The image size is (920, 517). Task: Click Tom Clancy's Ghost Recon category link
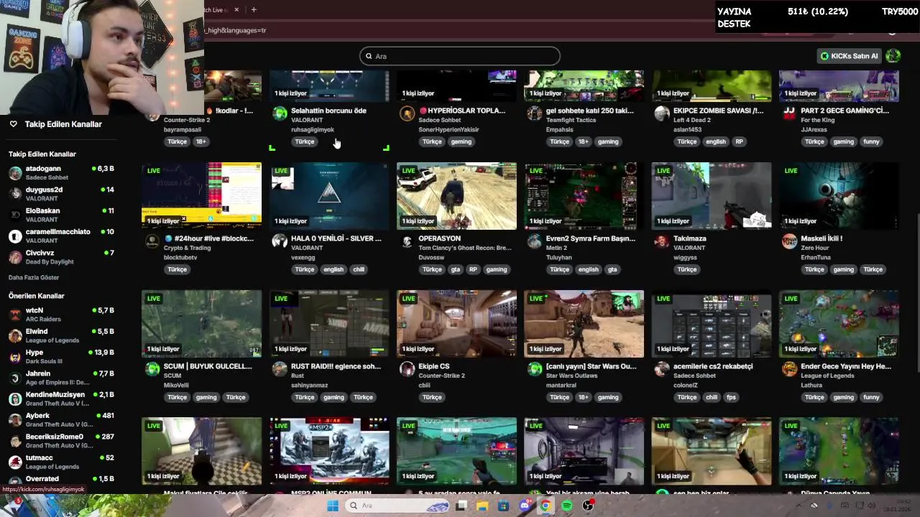point(465,248)
